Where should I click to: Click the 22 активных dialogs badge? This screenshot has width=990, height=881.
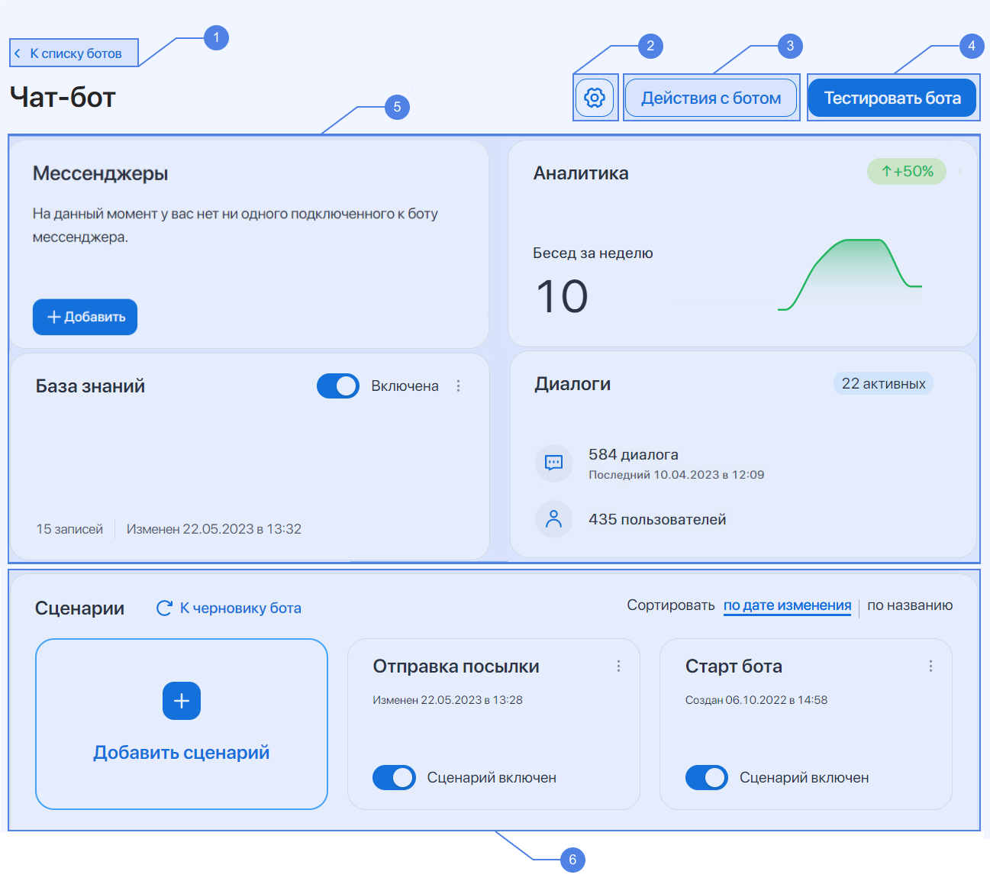[883, 384]
